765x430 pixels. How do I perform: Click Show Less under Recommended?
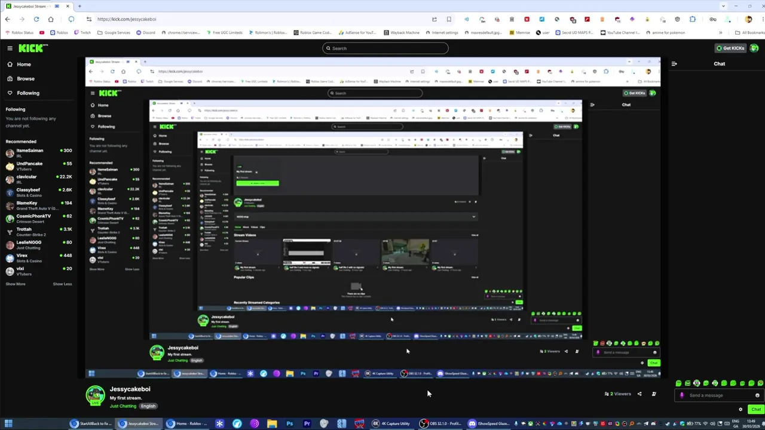pos(62,284)
